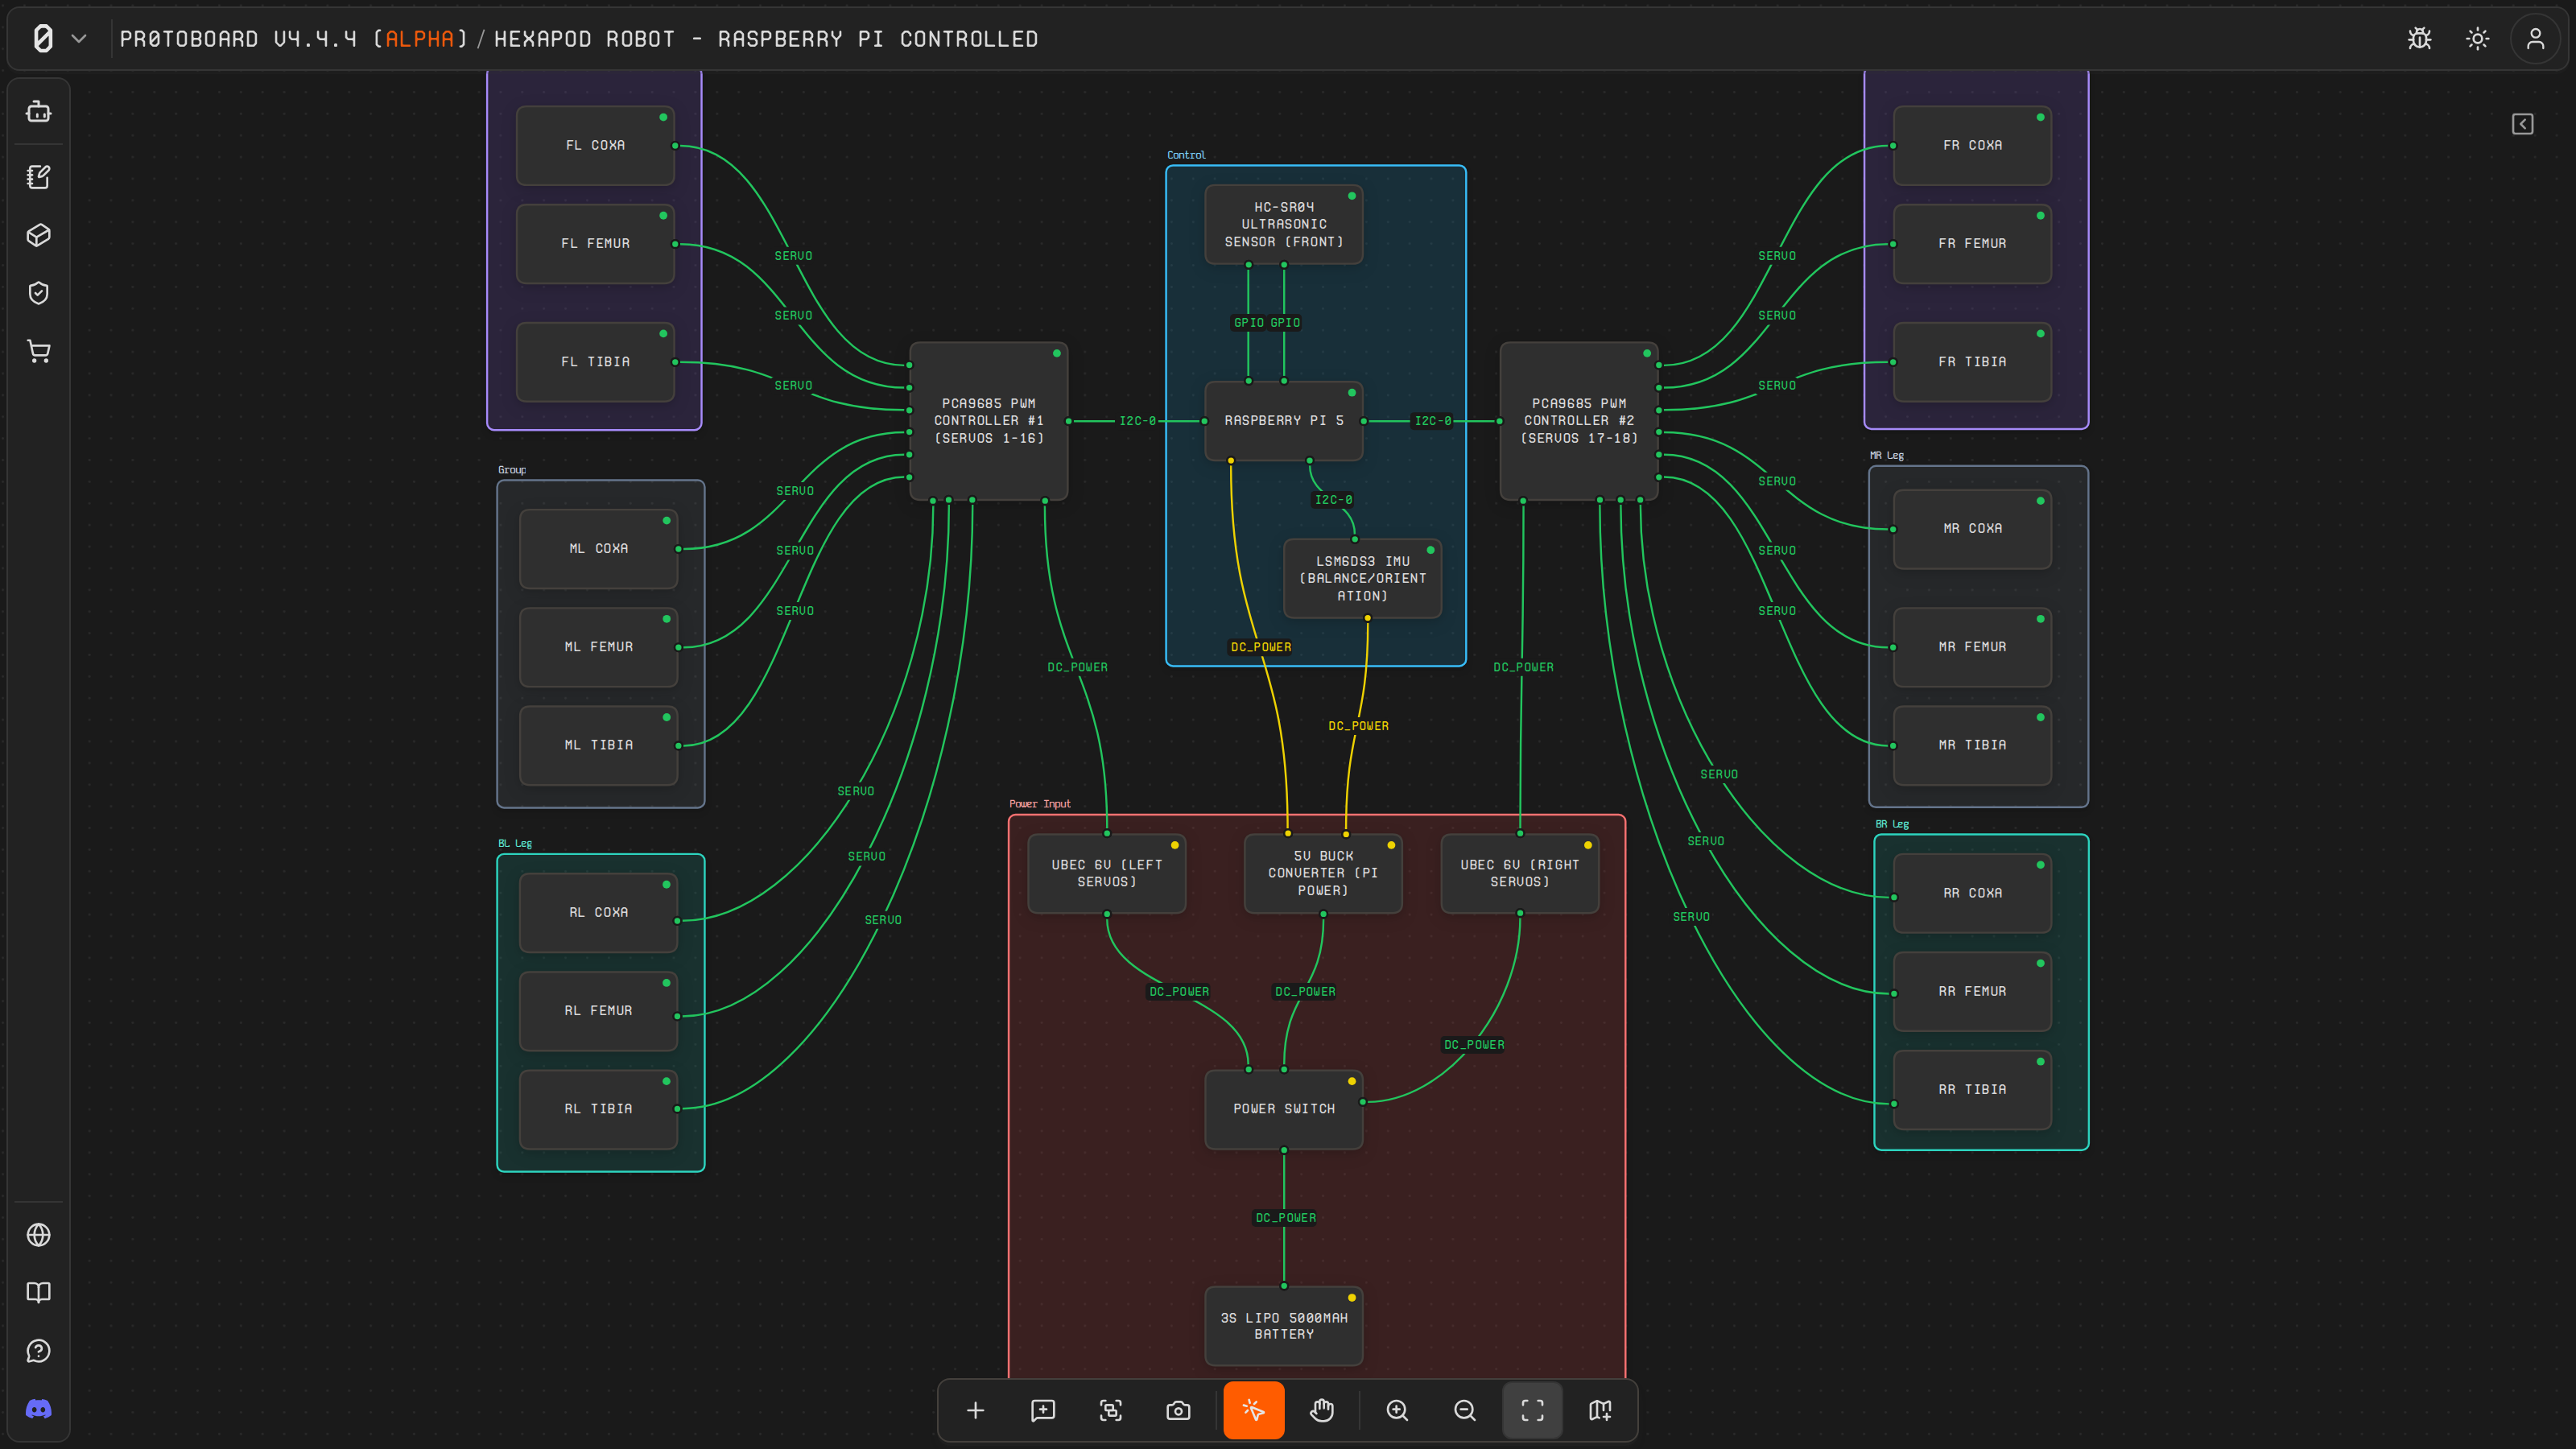Click the Control group label
Screen dimensions: 2576x1449
click(x=1186, y=155)
